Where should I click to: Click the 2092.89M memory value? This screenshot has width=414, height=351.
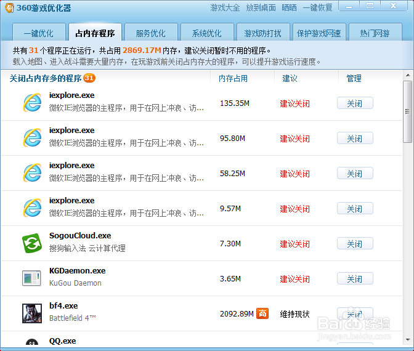pos(237,314)
